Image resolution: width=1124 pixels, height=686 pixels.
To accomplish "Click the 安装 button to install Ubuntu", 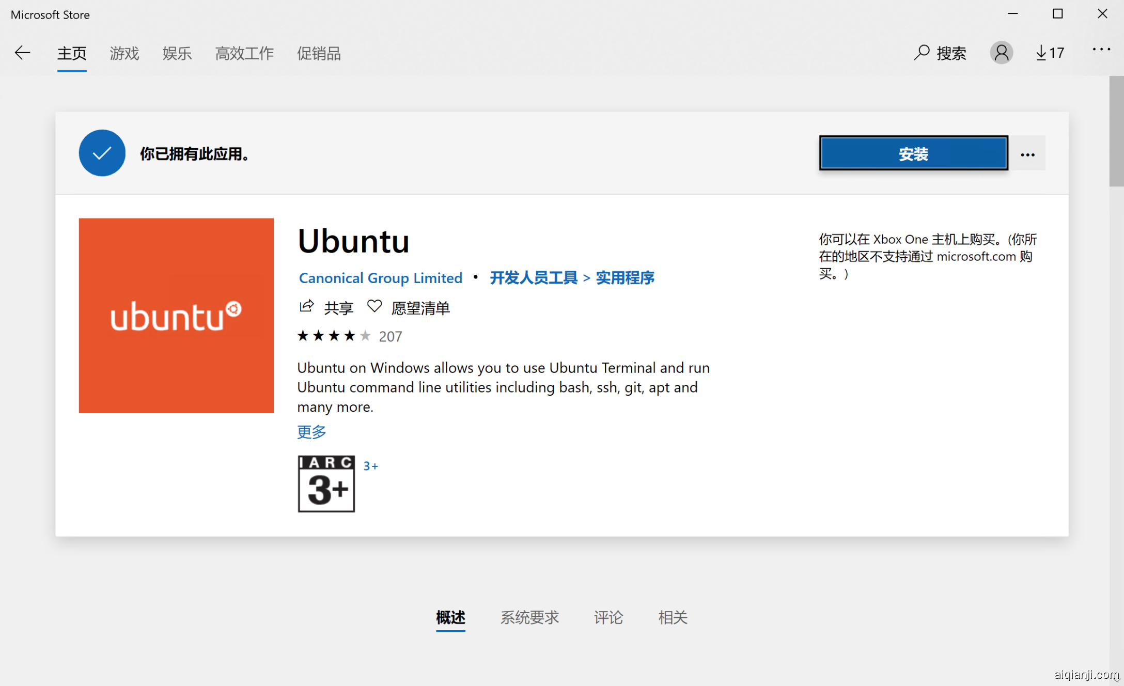I will click(913, 153).
